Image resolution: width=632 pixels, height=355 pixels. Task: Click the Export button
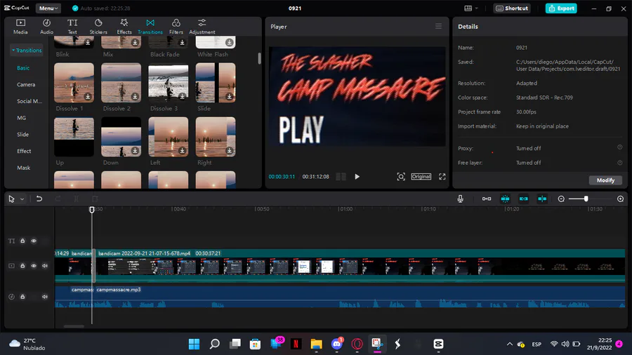(x=561, y=8)
